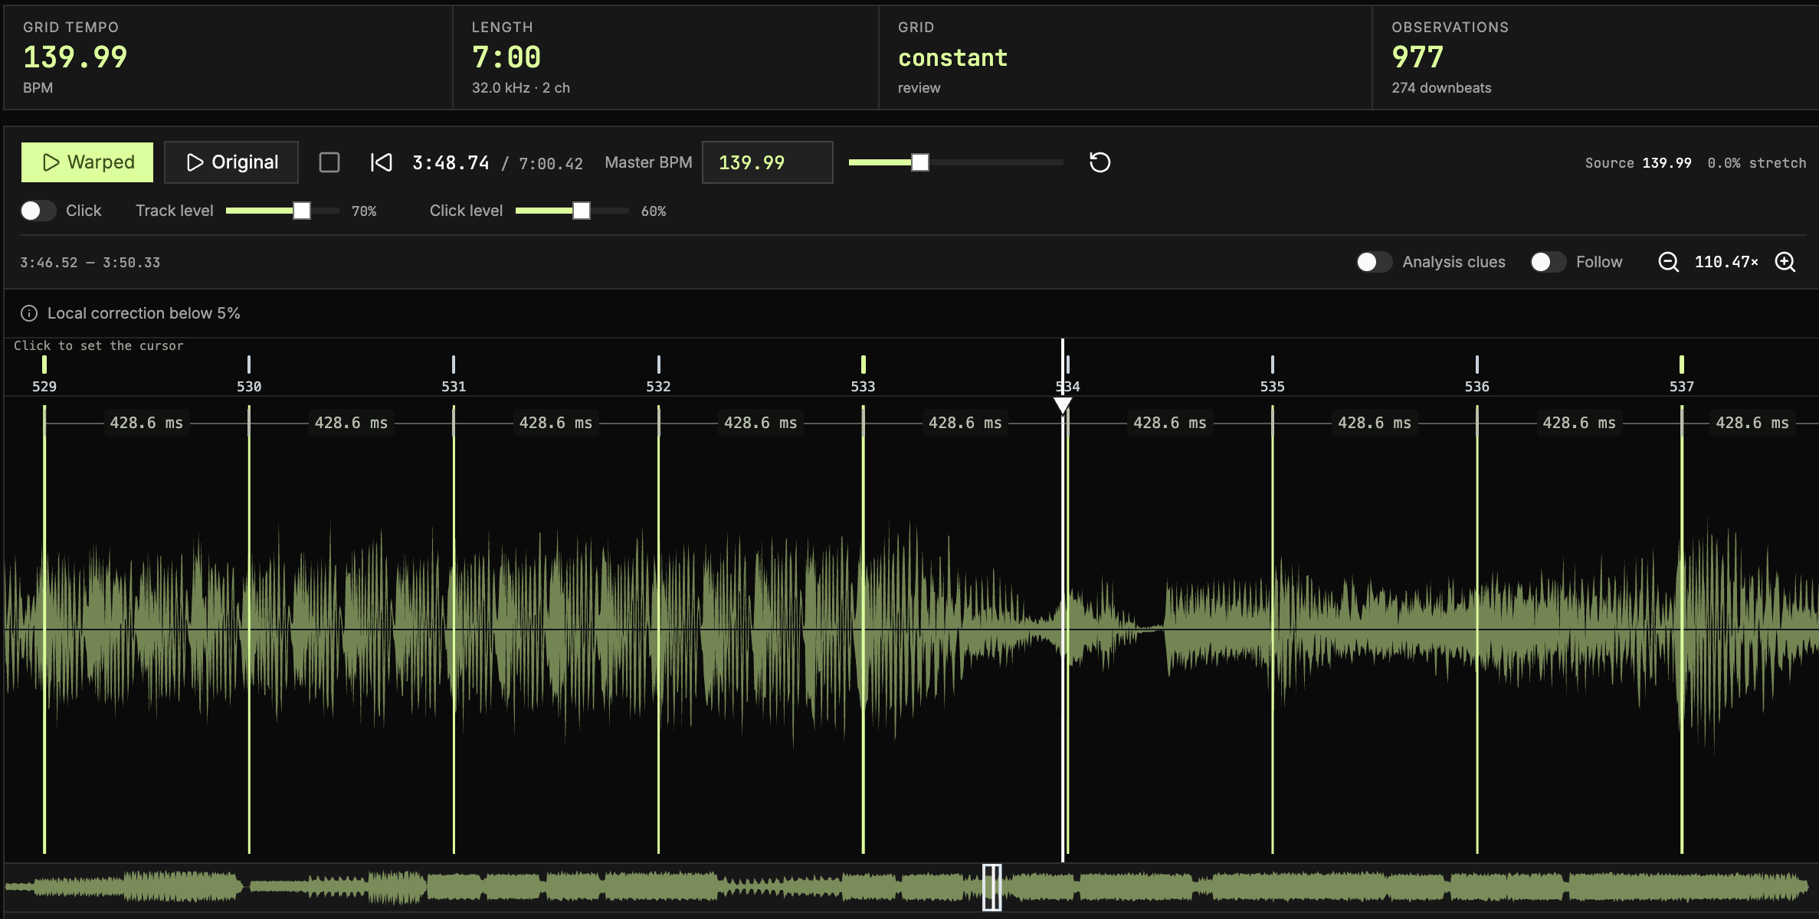The image size is (1819, 919).
Task: Click the 274 downbeats text
Action: point(1441,88)
